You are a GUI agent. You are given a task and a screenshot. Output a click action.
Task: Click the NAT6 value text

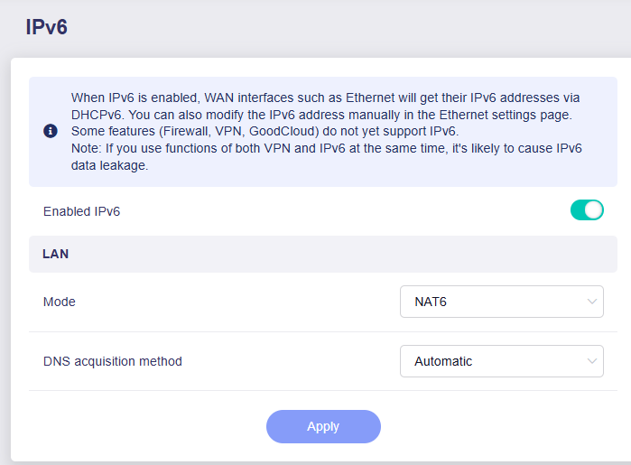click(431, 302)
